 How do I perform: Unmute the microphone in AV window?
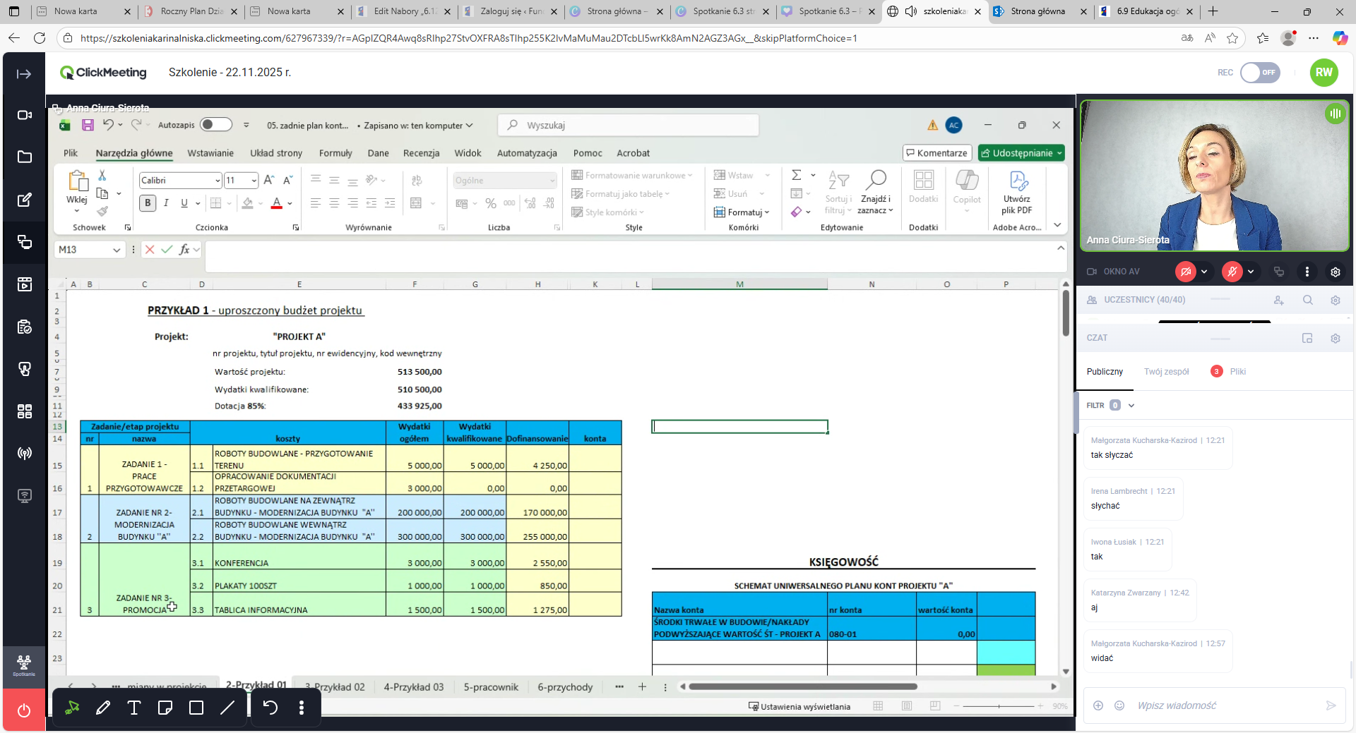(x=1232, y=272)
